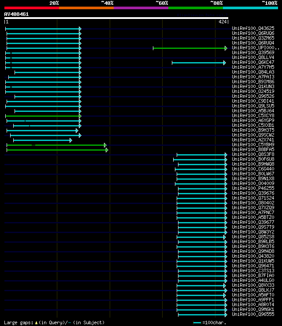The image size is (282, 326).
Task: Click the right-hand cyan bar in the UniRef100_Q6KC47 row
Action: [199, 63]
